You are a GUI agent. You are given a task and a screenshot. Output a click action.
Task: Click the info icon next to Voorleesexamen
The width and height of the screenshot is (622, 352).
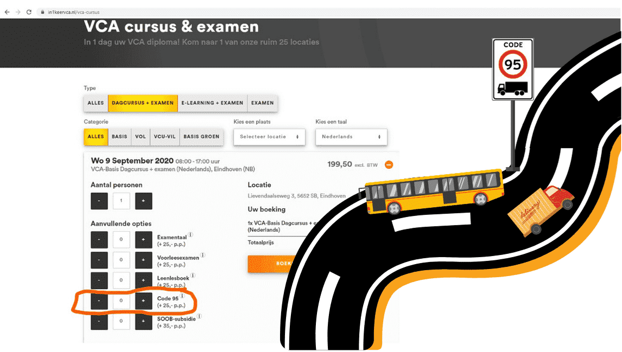coord(202,255)
